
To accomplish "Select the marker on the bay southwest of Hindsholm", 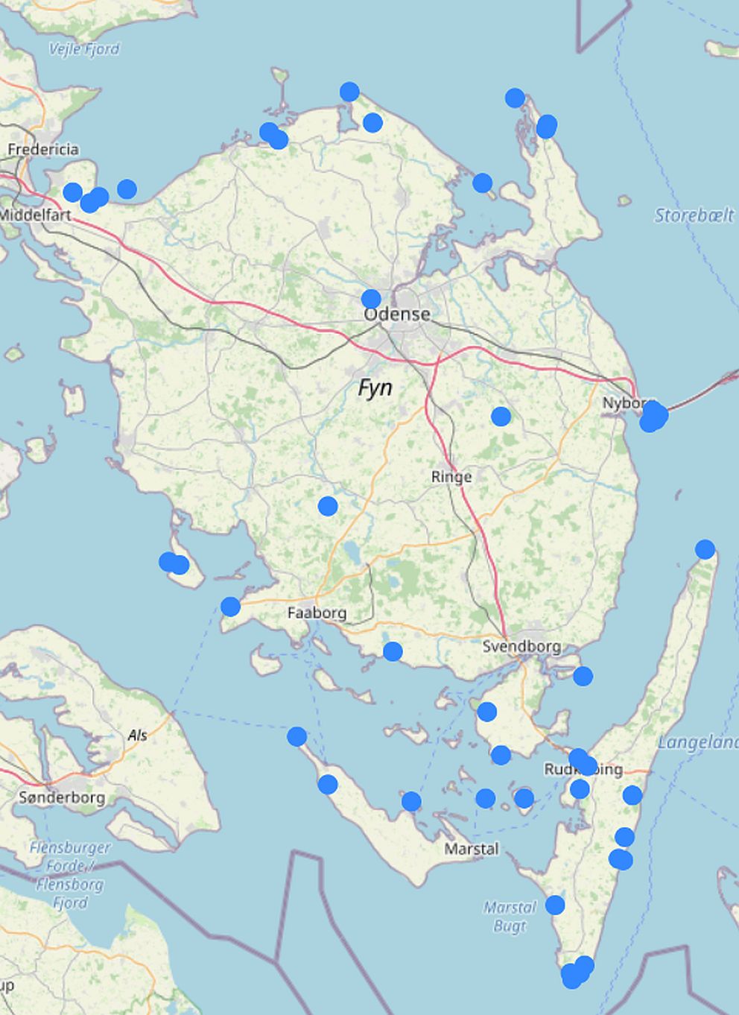I will point(482,183).
